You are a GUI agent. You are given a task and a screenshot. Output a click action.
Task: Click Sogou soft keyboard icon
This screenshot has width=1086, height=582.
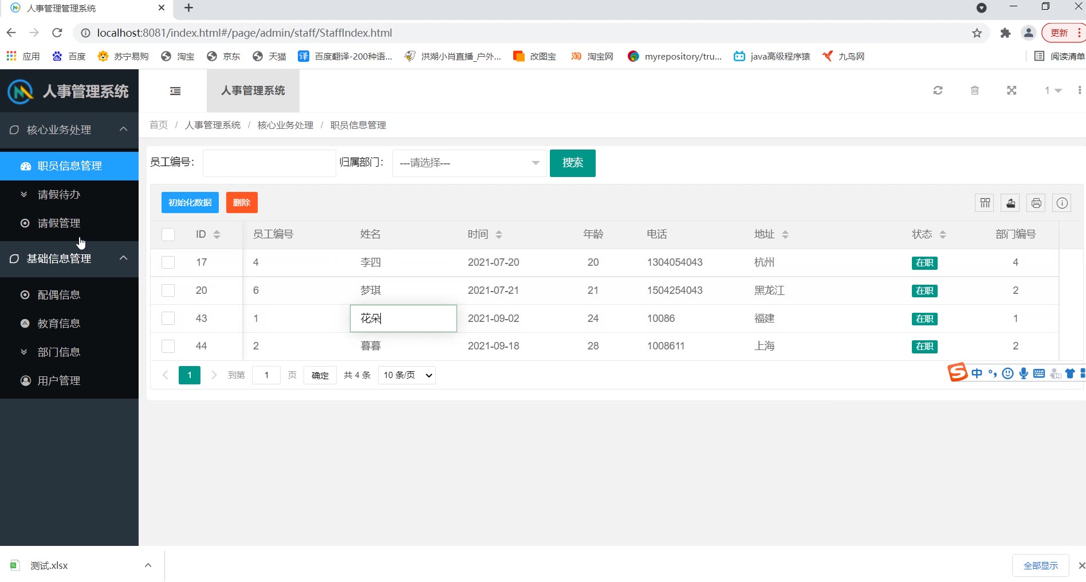click(1039, 373)
